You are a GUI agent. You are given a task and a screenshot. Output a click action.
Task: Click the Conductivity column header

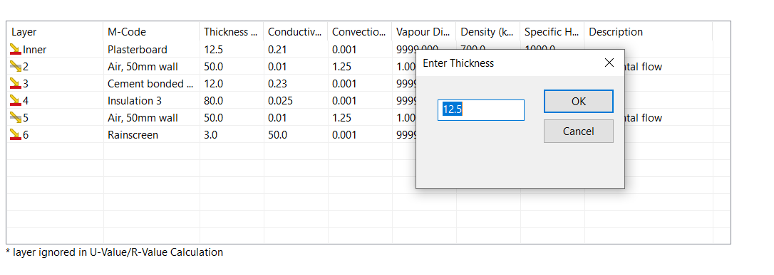click(x=295, y=32)
